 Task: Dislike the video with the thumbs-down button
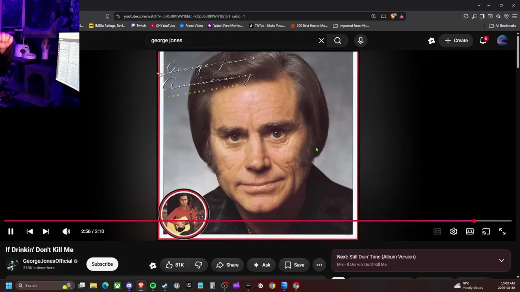click(199, 265)
